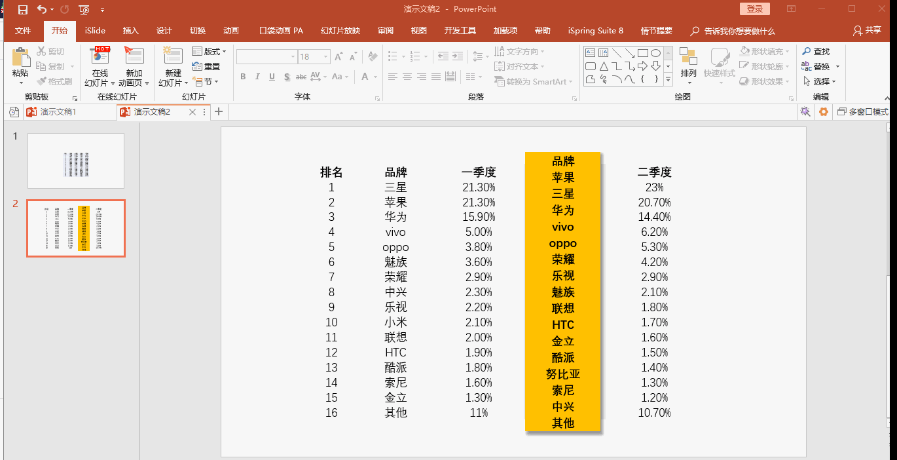Open the 选择 Select dropdown
Screen dimensions: 897x460
click(x=819, y=81)
